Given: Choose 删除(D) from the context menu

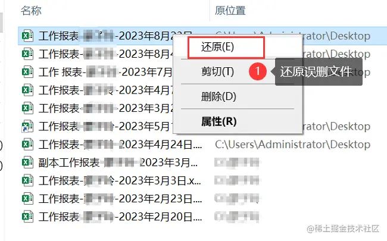Looking at the screenshot, I should 219,96.
